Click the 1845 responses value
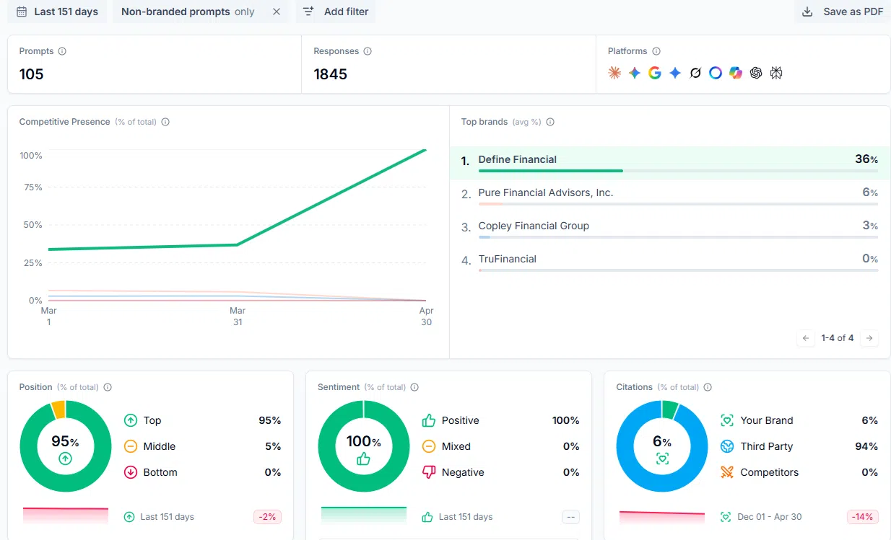This screenshot has width=891, height=540. click(331, 74)
